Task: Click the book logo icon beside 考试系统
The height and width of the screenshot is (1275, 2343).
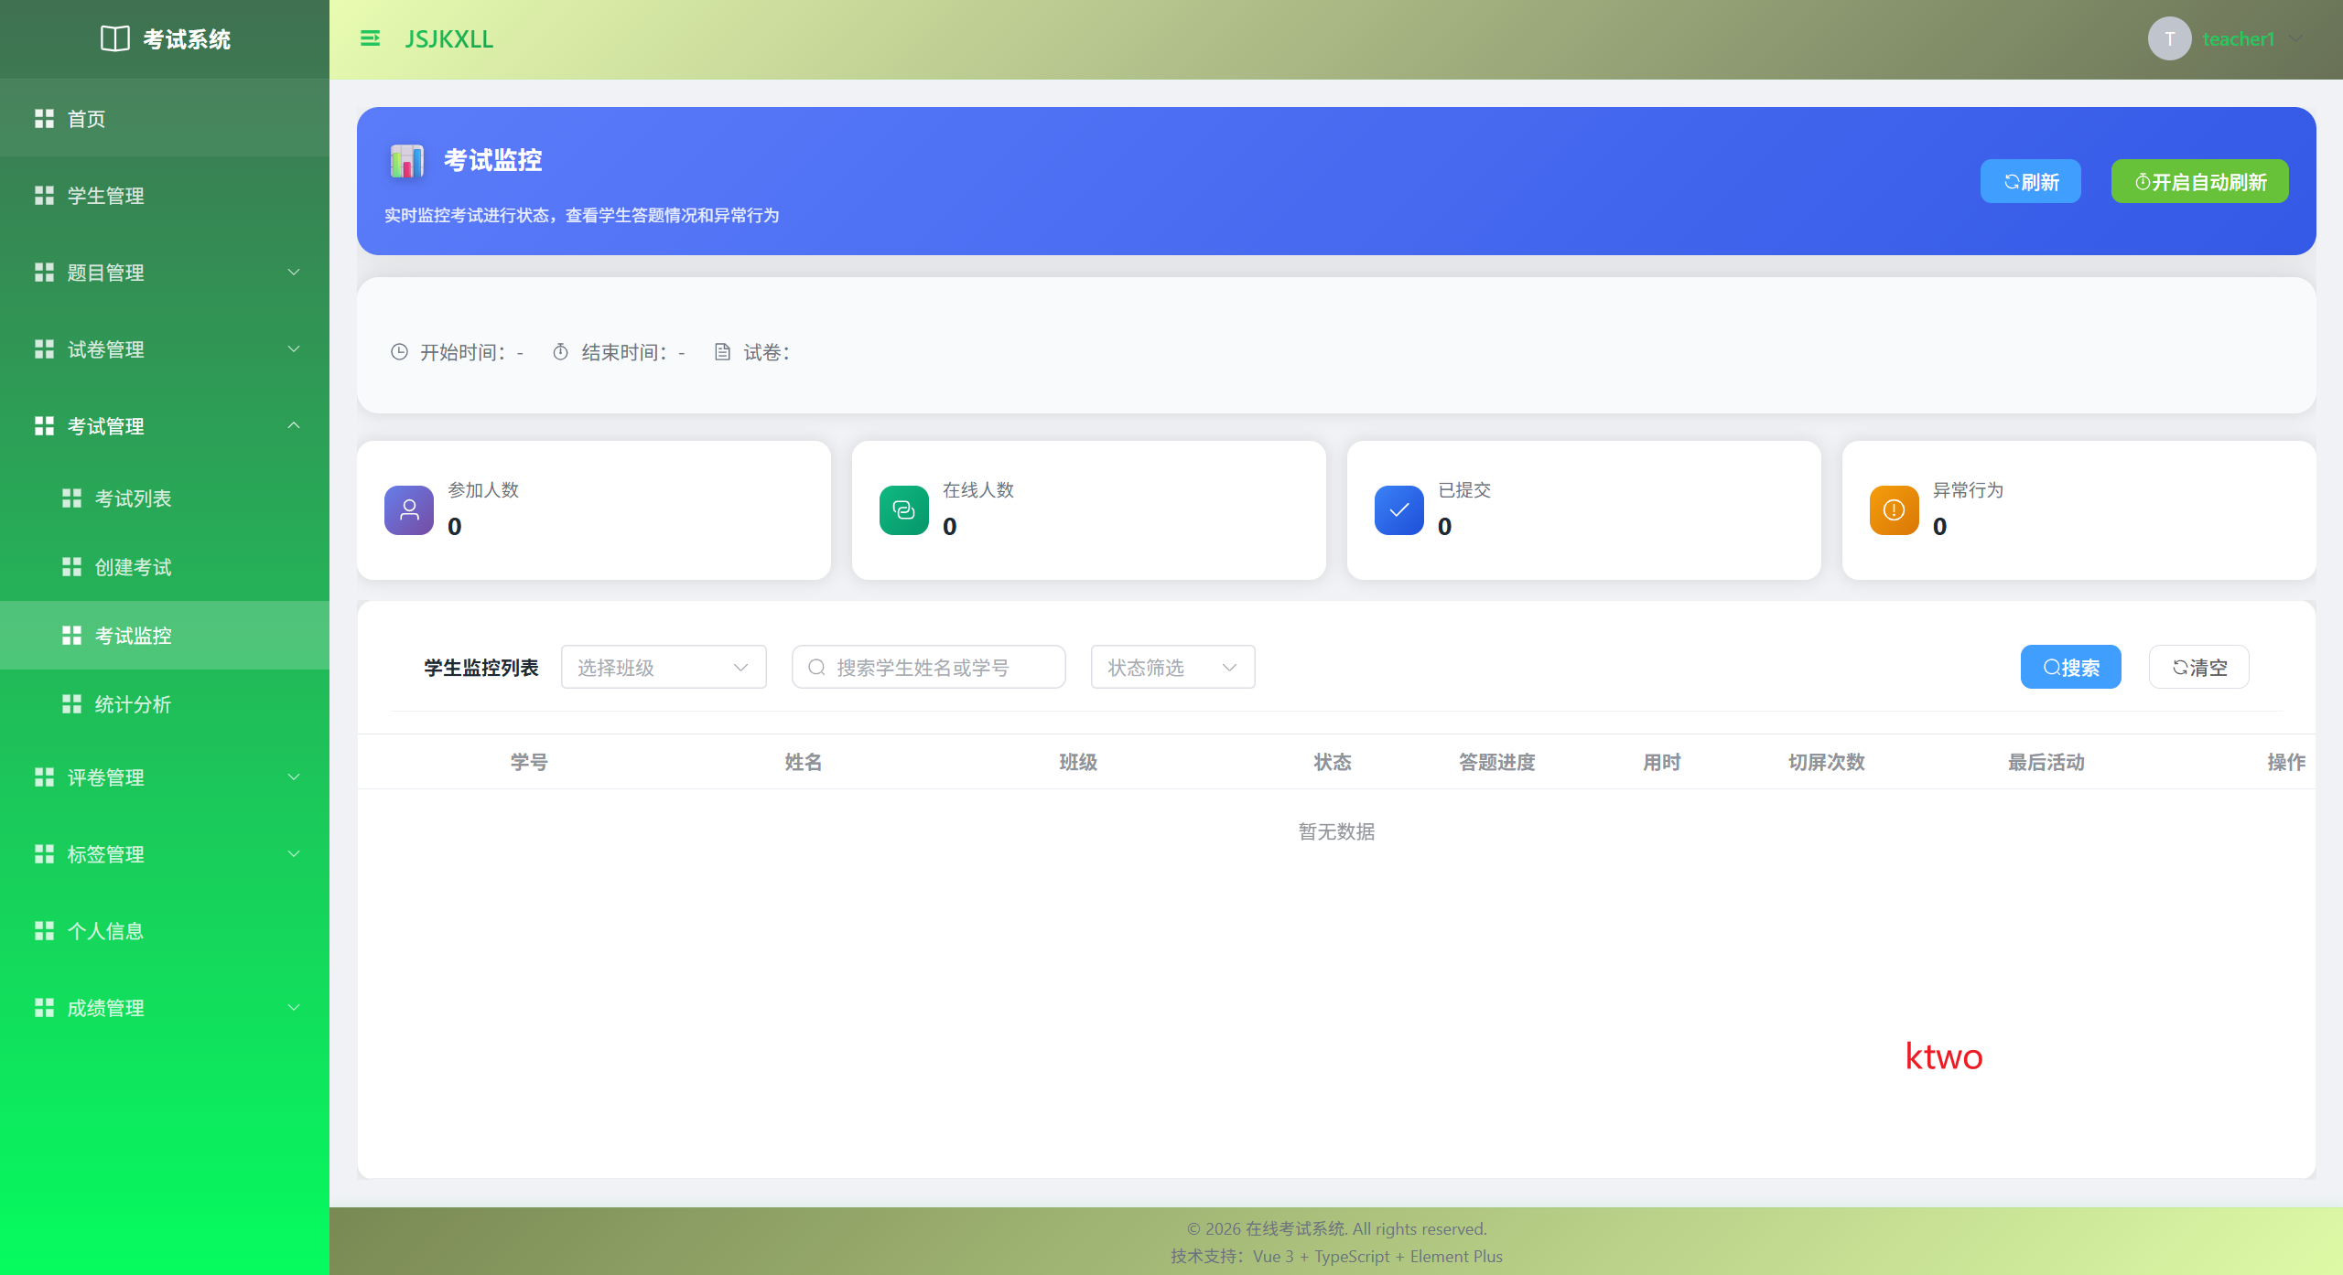Action: coord(115,38)
